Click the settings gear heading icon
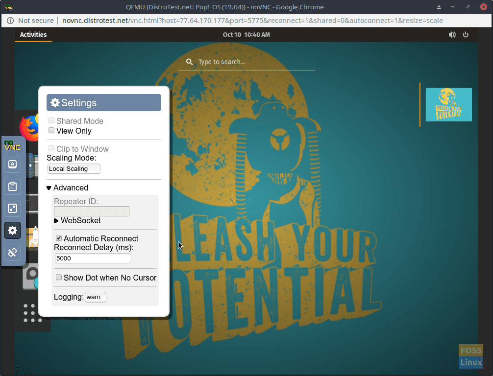493x376 pixels. pyautogui.click(x=55, y=102)
